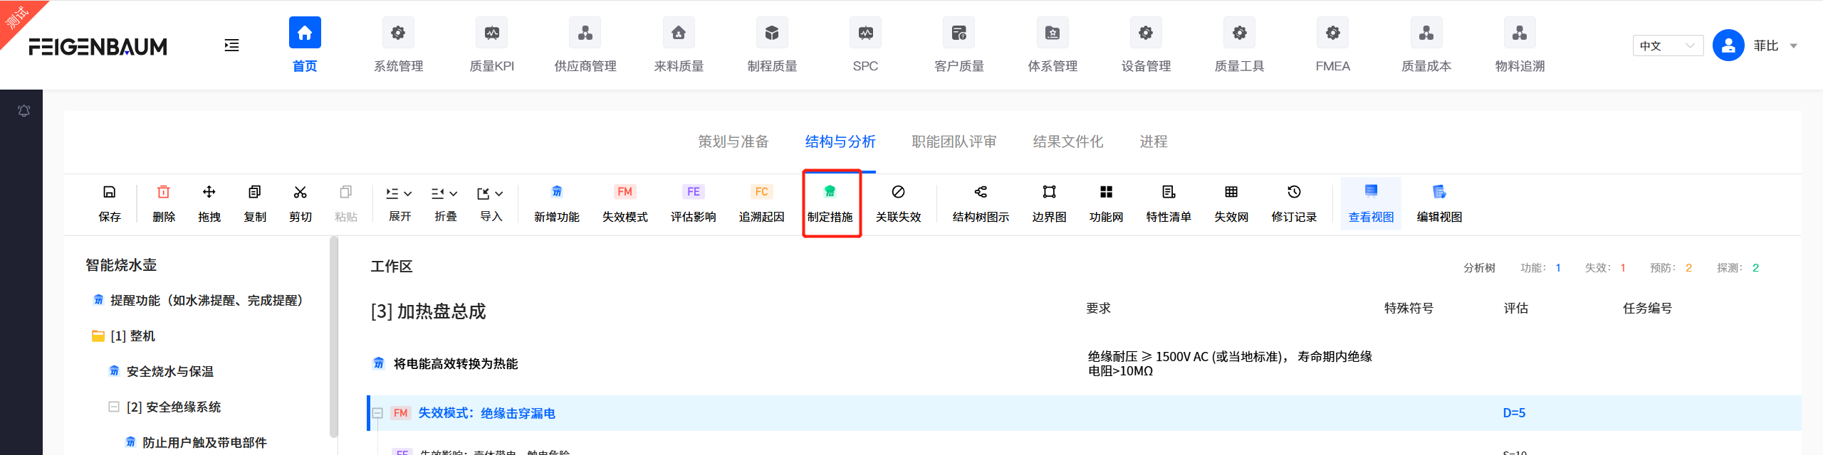Click the user avatar icon

[1728, 45]
